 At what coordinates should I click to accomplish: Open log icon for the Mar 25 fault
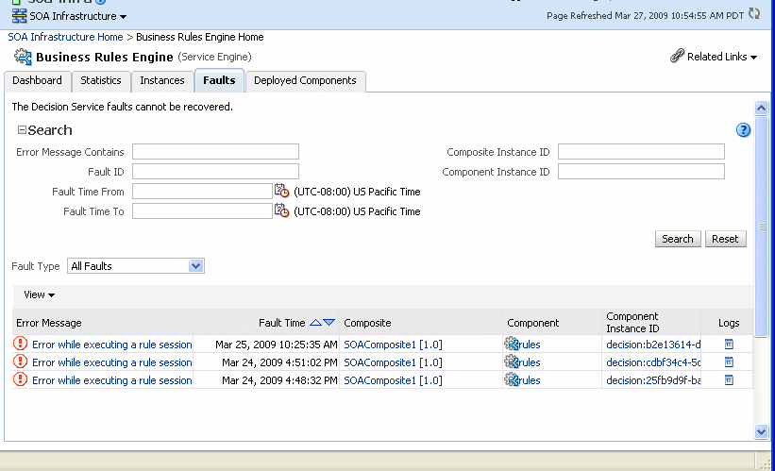729,345
